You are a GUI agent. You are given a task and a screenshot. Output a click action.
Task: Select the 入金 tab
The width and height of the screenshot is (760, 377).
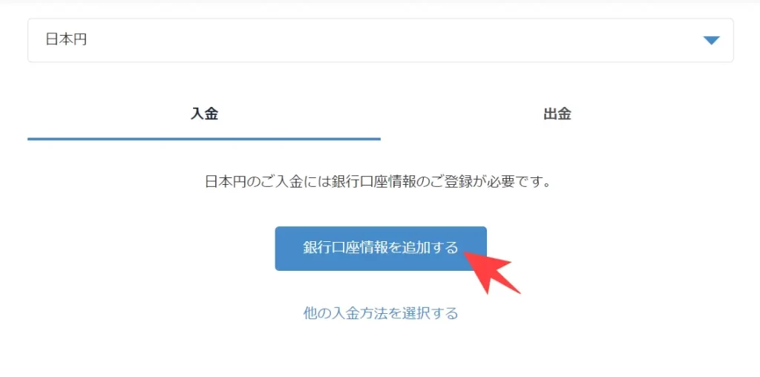pyautogui.click(x=204, y=114)
